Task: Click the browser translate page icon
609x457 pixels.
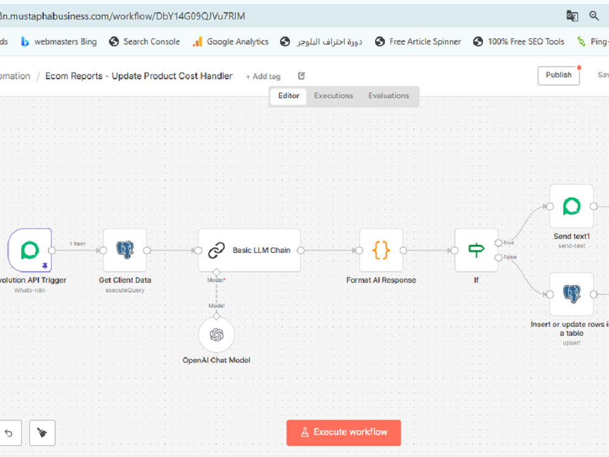Action: (572, 16)
